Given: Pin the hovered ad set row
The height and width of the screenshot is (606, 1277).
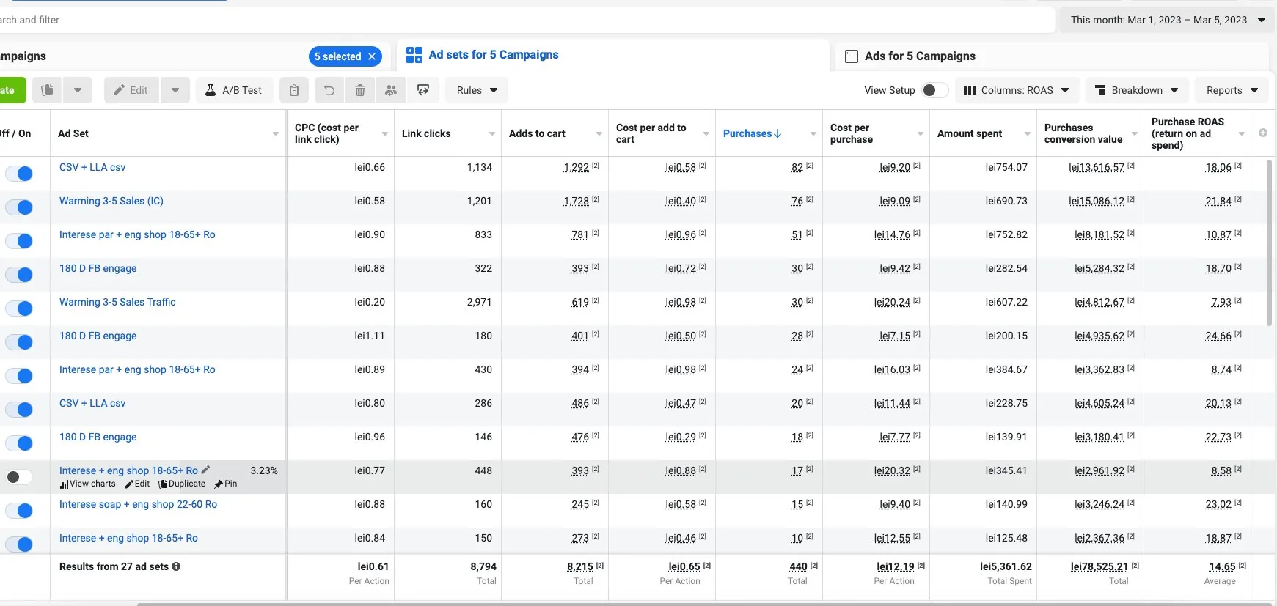Looking at the screenshot, I should 226,484.
